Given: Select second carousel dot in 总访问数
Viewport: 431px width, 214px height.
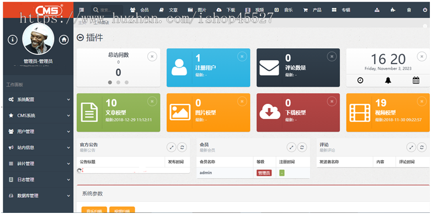Looking at the screenshot, I should click(x=118, y=82).
